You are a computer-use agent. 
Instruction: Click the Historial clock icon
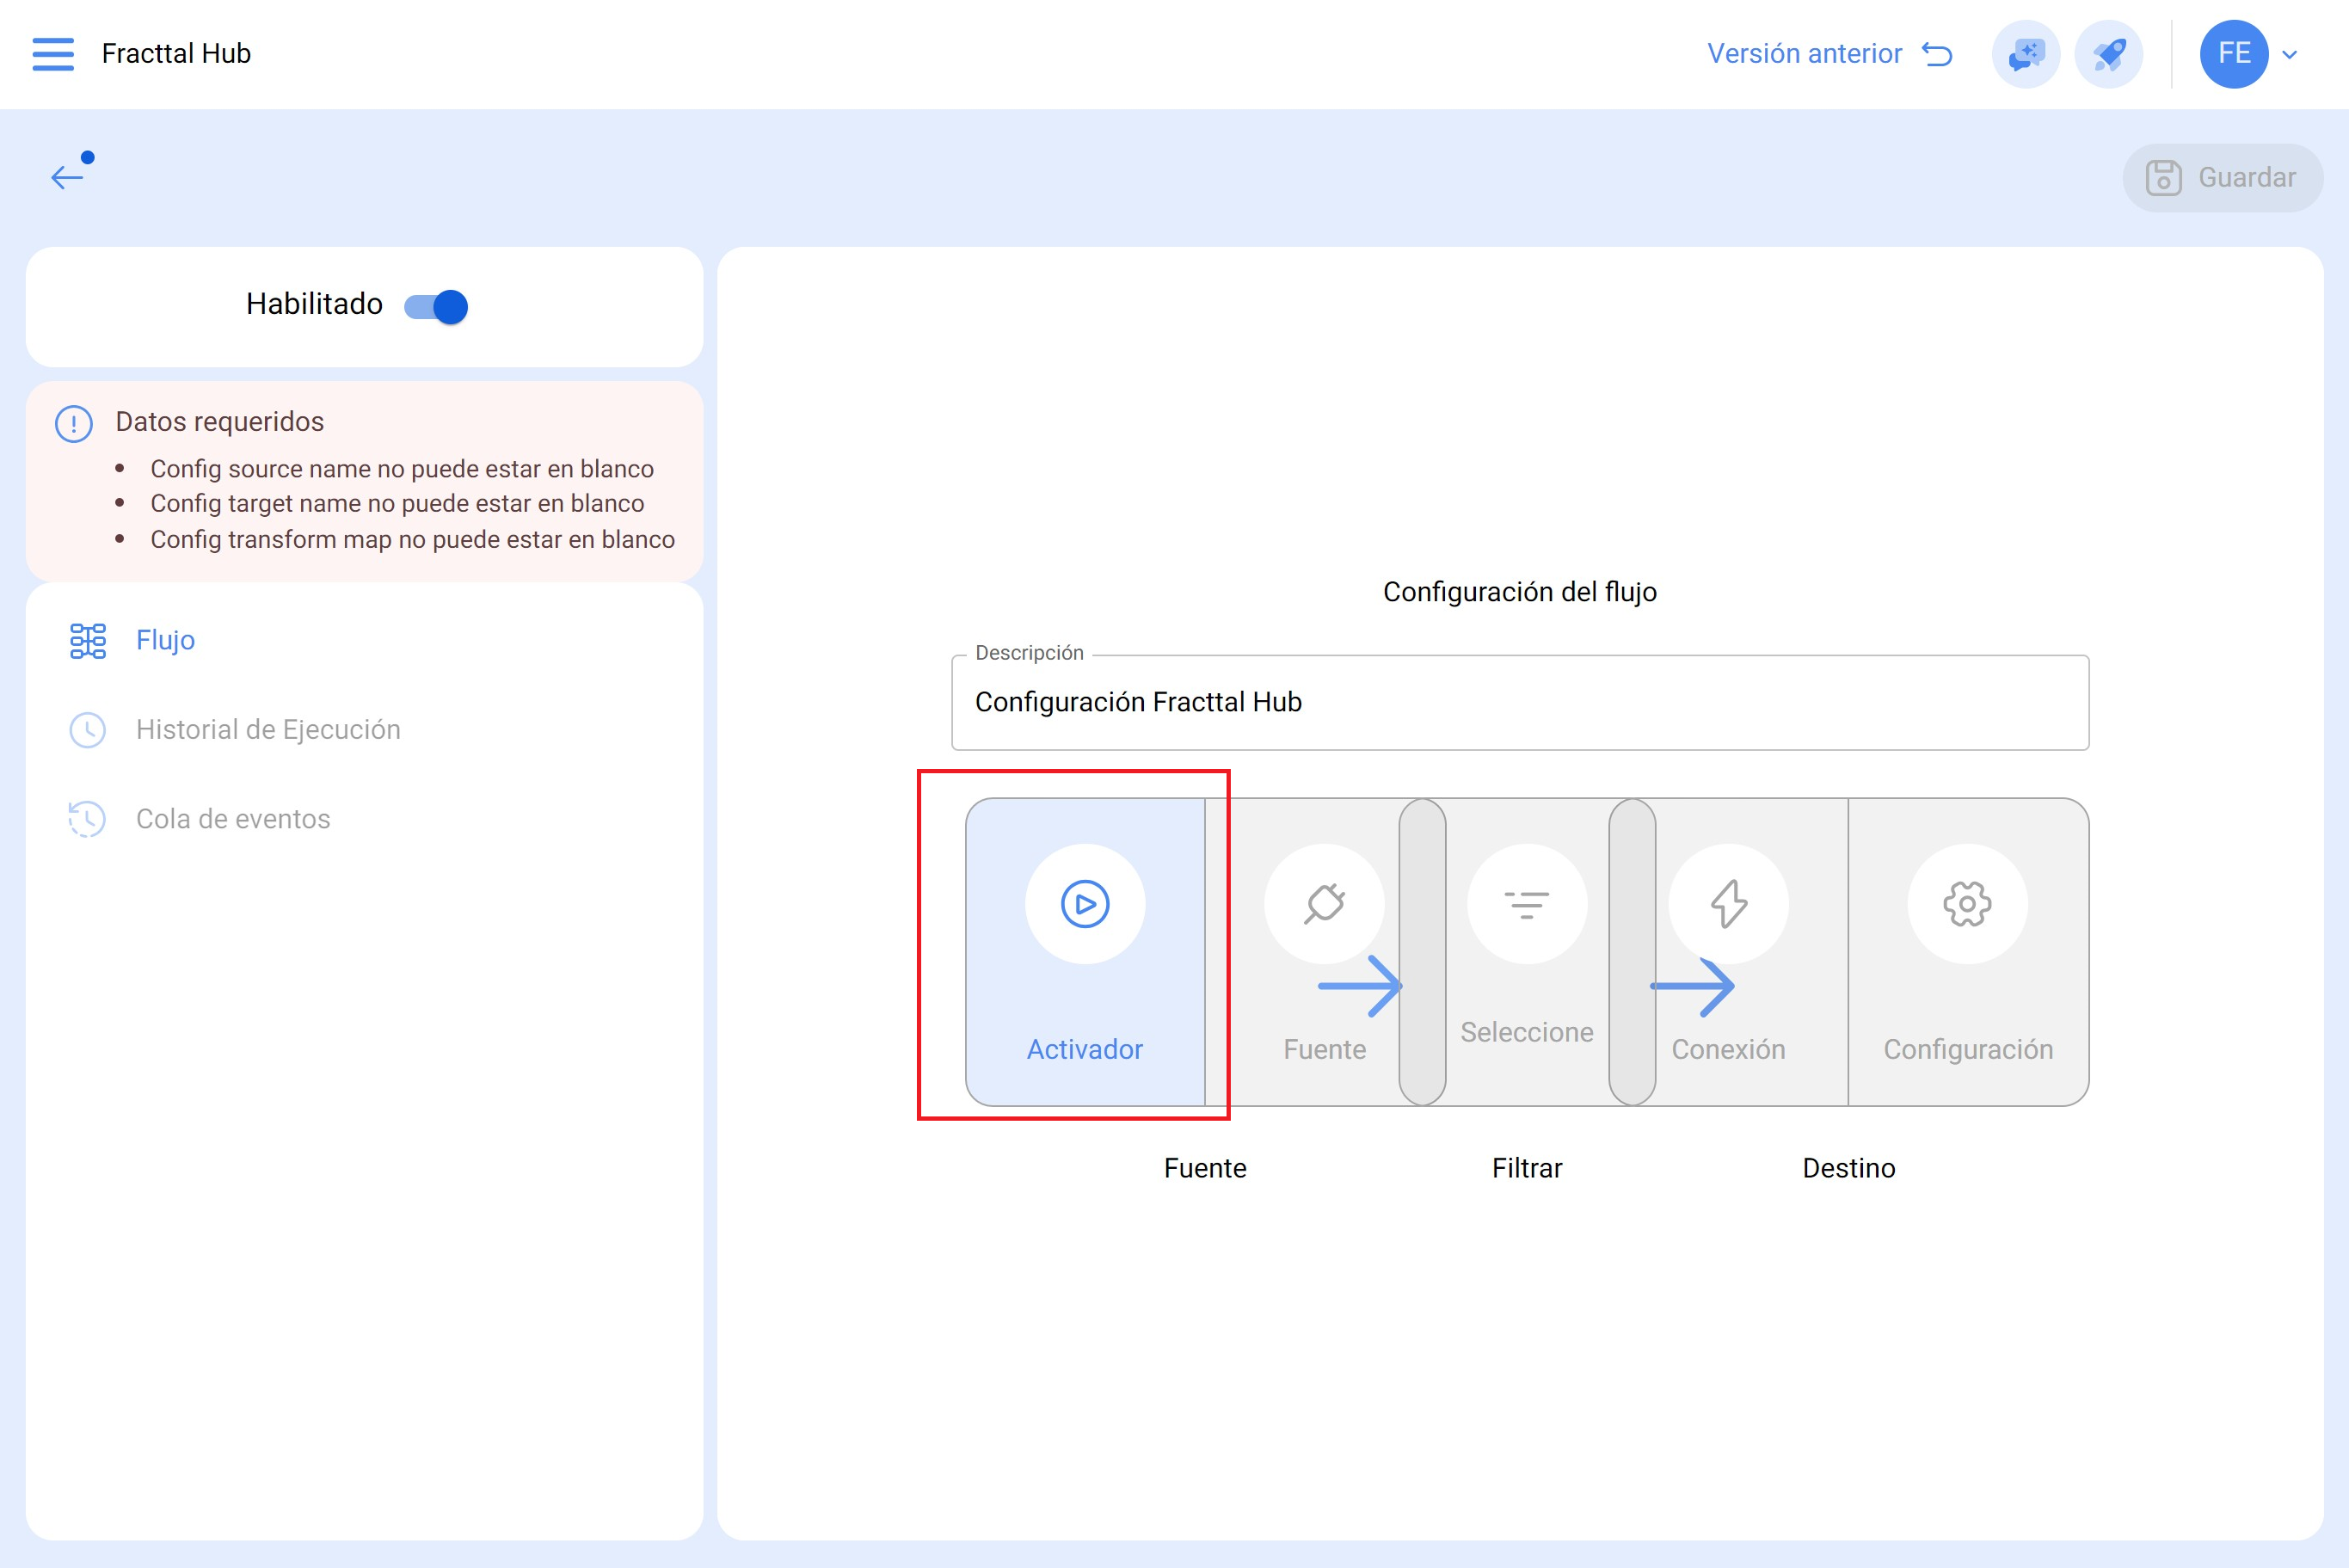(88, 730)
